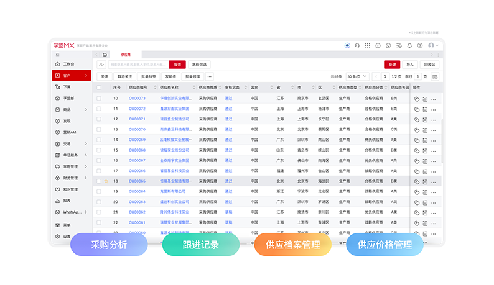
Task: Click the home icon tab
Action: (105, 55)
